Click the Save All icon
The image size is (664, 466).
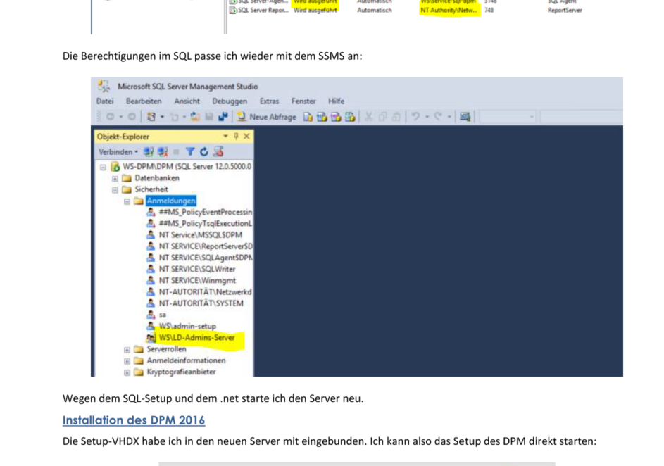[223, 117]
